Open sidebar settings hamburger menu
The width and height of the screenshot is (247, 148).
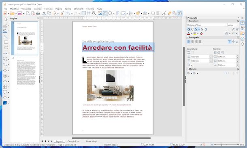click(243, 18)
